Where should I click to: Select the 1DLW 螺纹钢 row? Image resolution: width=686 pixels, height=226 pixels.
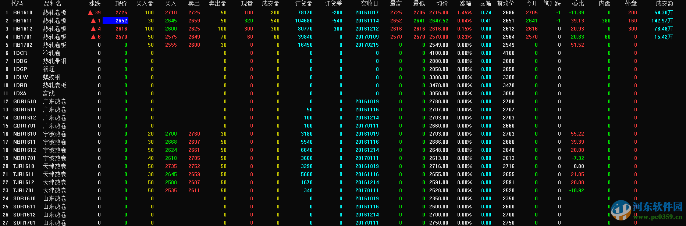point(343,77)
